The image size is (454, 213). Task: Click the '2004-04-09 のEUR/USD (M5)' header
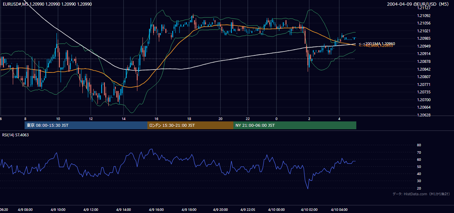(x=418, y=4)
